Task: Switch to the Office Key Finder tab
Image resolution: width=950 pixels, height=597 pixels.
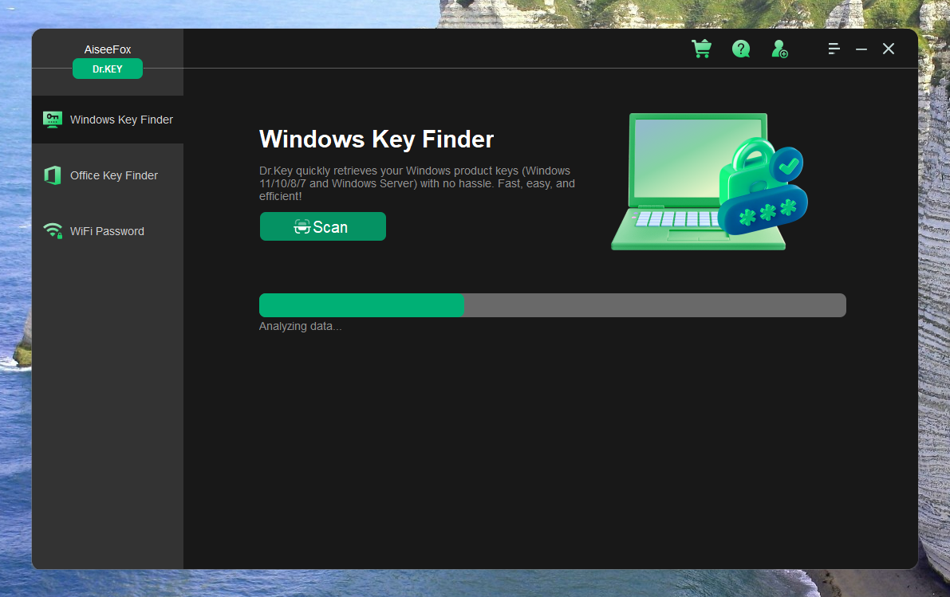Action: [x=113, y=175]
